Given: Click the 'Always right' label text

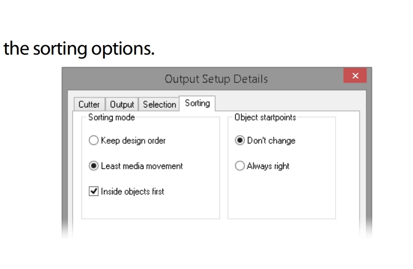Looking at the screenshot, I should point(268,166).
